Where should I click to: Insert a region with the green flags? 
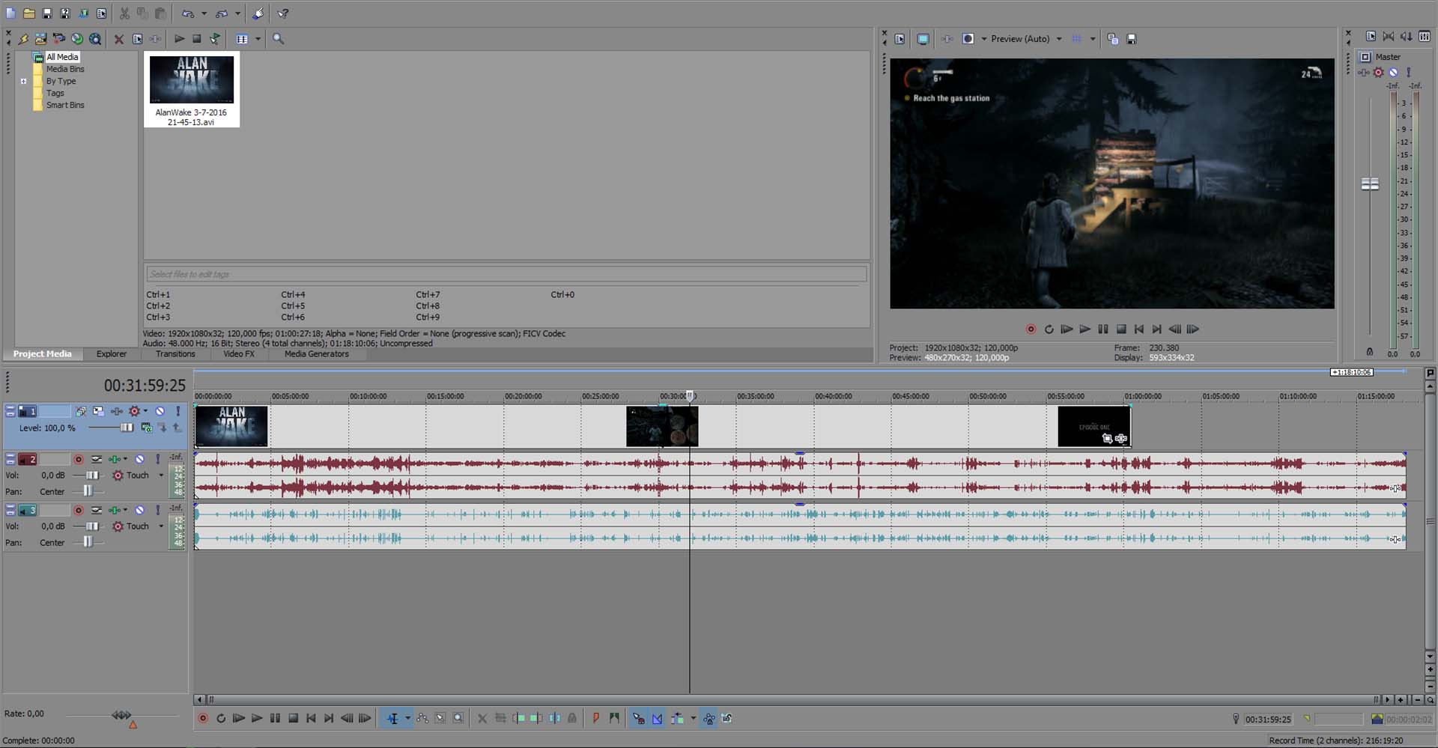(x=614, y=719)
